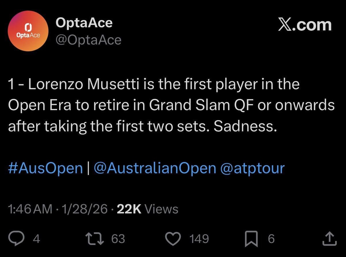The image size is (346, 257).
Task: Go to the @atptour mention
Action: pyautogui.click(x=252, y=168)
